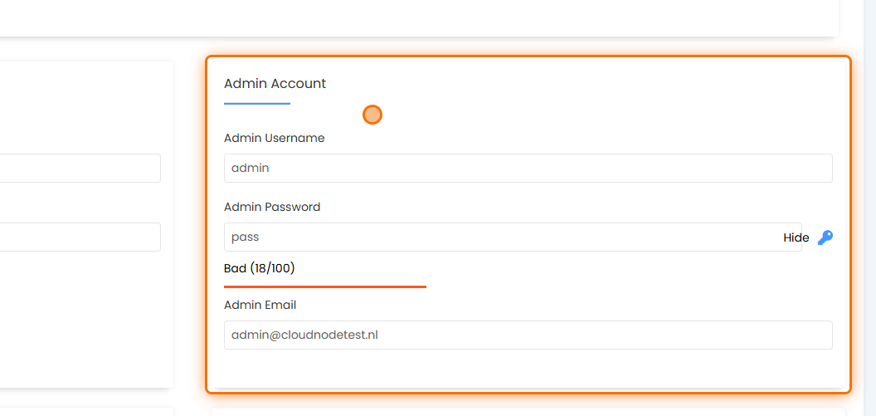Image resolution: width=876 pixels, height=416 pixels.
Task: Click into the Admin Password field
Action: 498,237
